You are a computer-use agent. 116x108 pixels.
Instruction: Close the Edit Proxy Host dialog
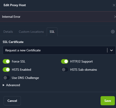pyautogui.click(x=114, y=5)
